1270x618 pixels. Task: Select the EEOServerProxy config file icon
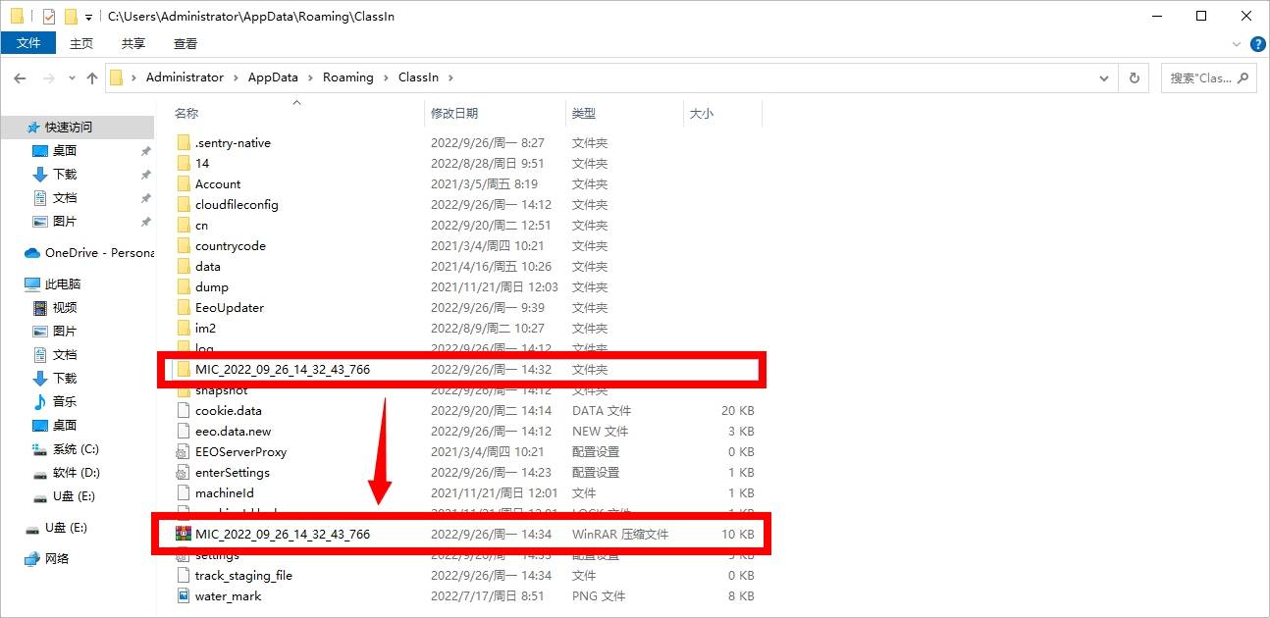click(183, 451)
